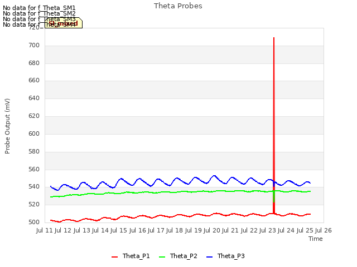Click the 560 y-axis tick label
357x267 pixels.
(x=34, y=169)
